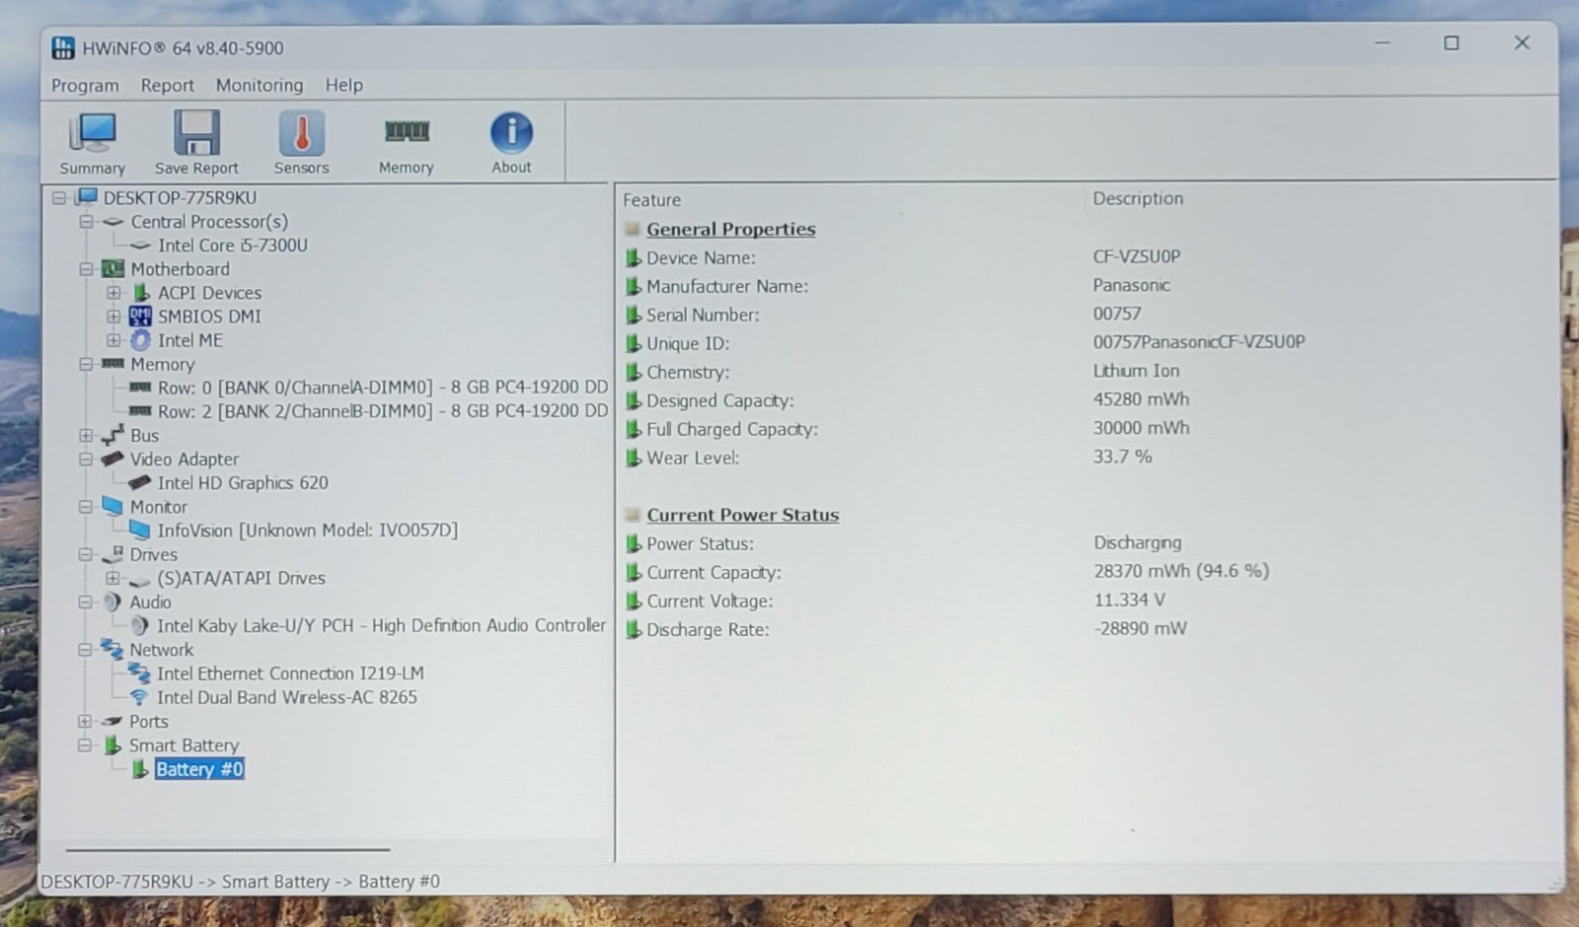Click the Ports node icon
Image resolution: width=1579 pixels, height=927 pixels.
tap(113, 722)
